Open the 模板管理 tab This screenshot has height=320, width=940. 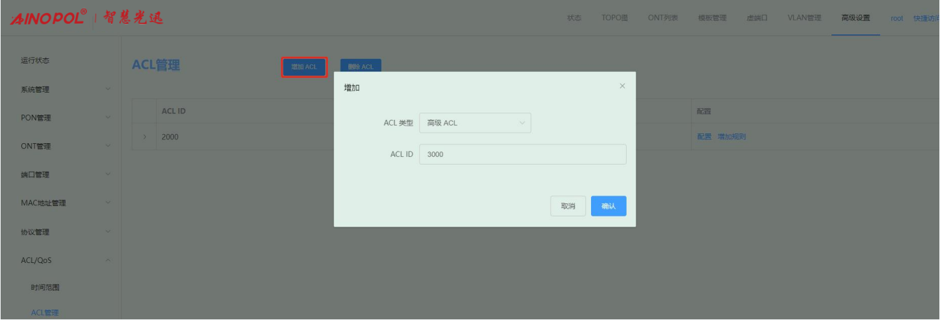712,18
